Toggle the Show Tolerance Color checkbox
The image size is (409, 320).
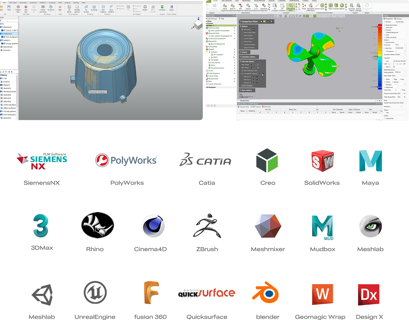click(x=242, y=71)
